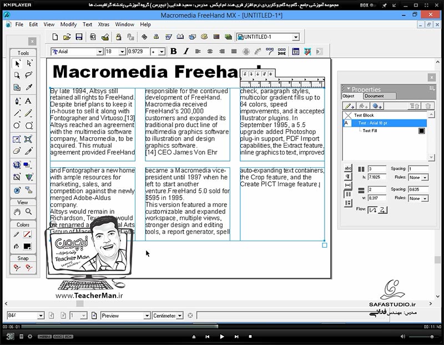Image resolution: width=444 pixels, height=345 pixels.
Task: Select the Subselect tool
Action: [29, 63]
